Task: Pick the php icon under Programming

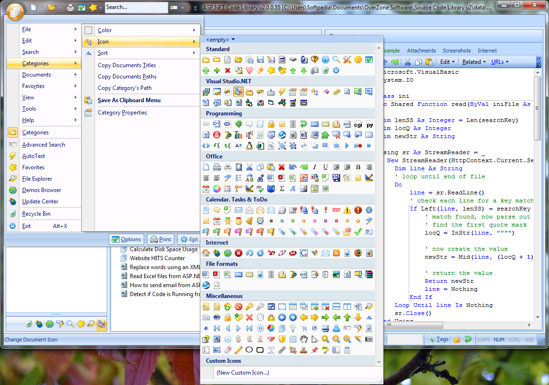Action: [228, 124]
